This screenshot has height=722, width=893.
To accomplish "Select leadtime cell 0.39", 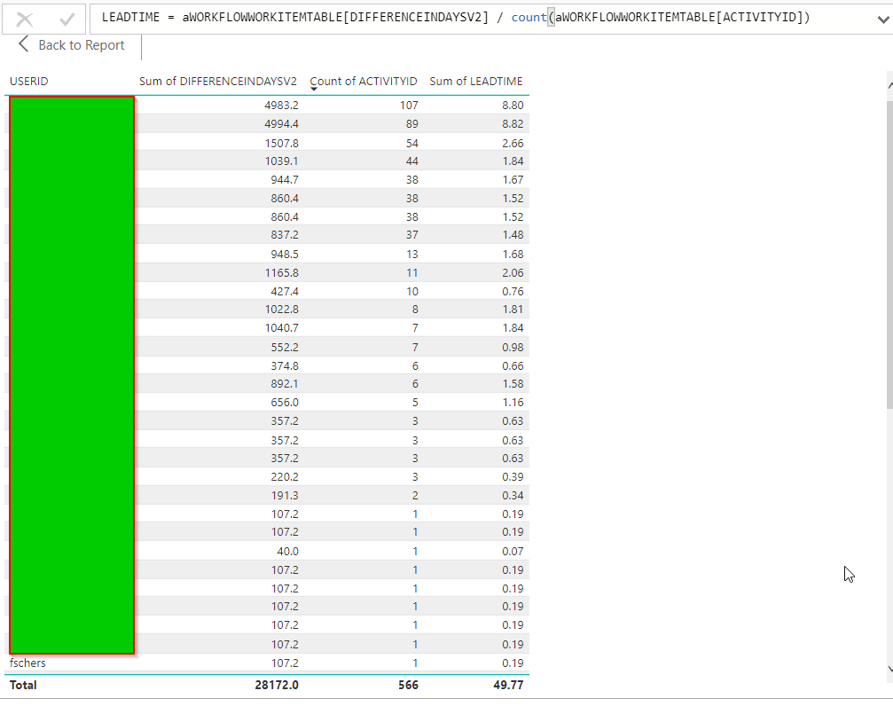I will pos(513,476).
